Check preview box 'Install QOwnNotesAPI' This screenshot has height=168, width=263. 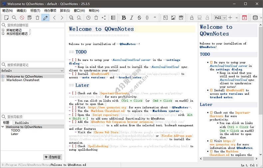pyautogui.click(x=211, y=90)
